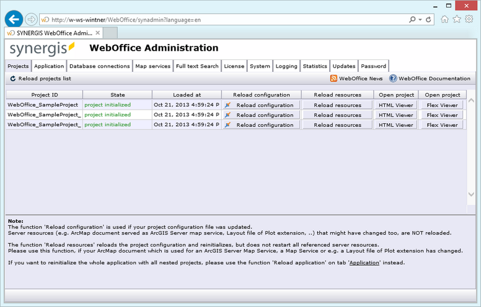Click the table scrollbar up arrow
Image resolution: width=481 pixels, height=307 pixels.
(x=471, y=100)
